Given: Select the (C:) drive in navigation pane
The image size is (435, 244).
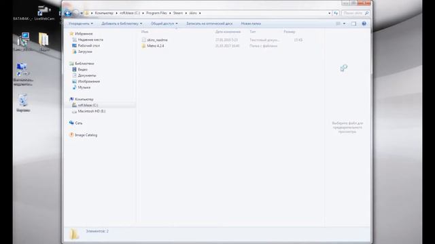Looking at the screenshot, I should click(x=88, y=105).
